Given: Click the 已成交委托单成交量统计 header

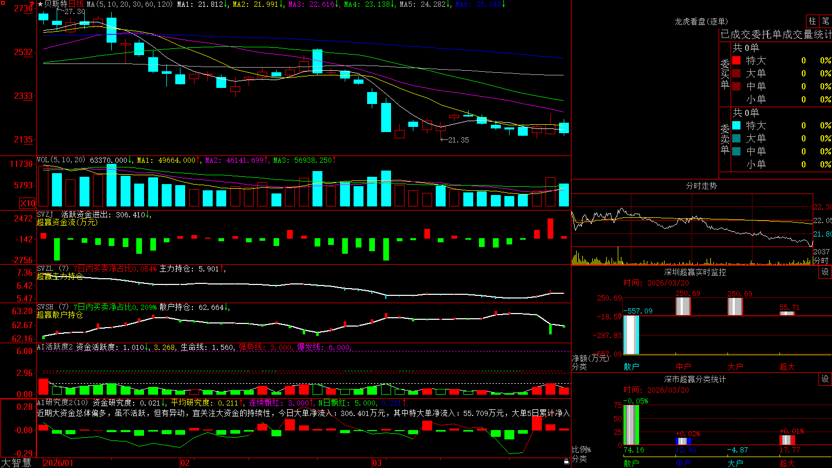Looking at the screenshot, I should click(776, 34).
